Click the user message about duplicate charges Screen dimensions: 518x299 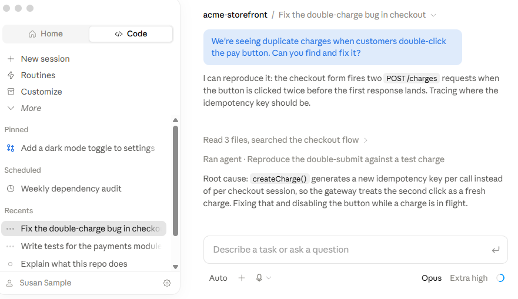[332, 47]
